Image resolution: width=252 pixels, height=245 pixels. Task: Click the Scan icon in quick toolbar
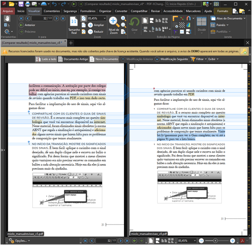(44, 4)
